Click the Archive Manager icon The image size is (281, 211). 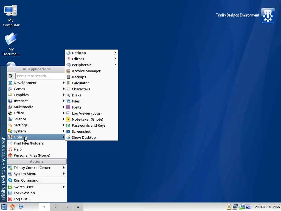(68, 71)
